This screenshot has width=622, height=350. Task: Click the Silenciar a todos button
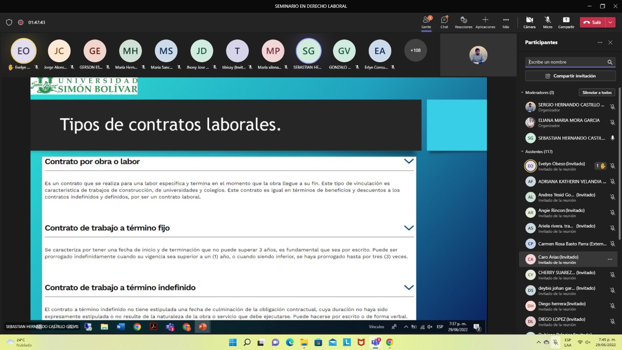(597, 92)
